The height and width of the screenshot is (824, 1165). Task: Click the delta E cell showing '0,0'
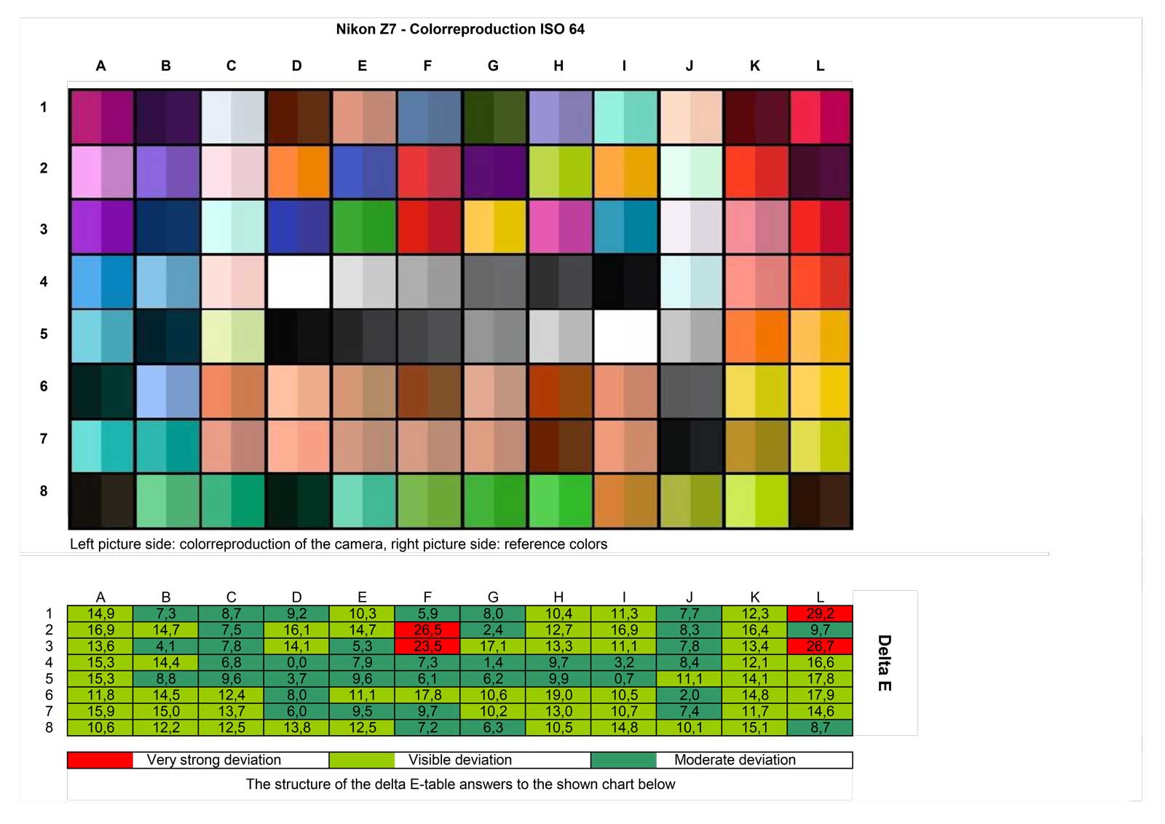tap(296, 662)
